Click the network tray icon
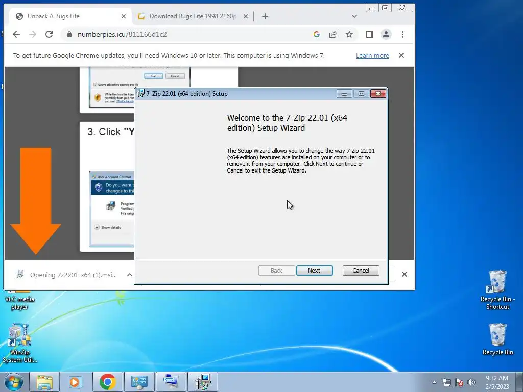Viewport: 523px width, 392px height. [x=446, y=382]
